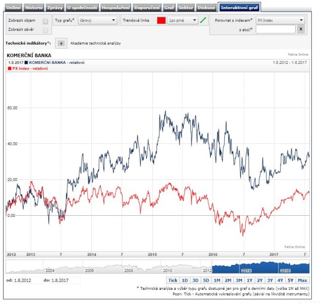The width and height of the screenshot is (320, 304).
Task: Expand trend line style dropdown
Action: coord(183,20)
